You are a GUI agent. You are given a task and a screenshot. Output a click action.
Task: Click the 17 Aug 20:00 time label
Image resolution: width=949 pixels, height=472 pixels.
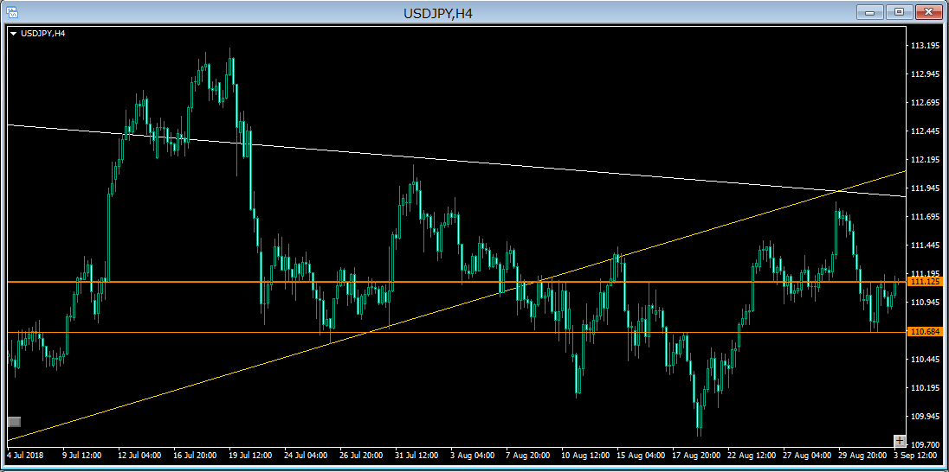point(694,455)
